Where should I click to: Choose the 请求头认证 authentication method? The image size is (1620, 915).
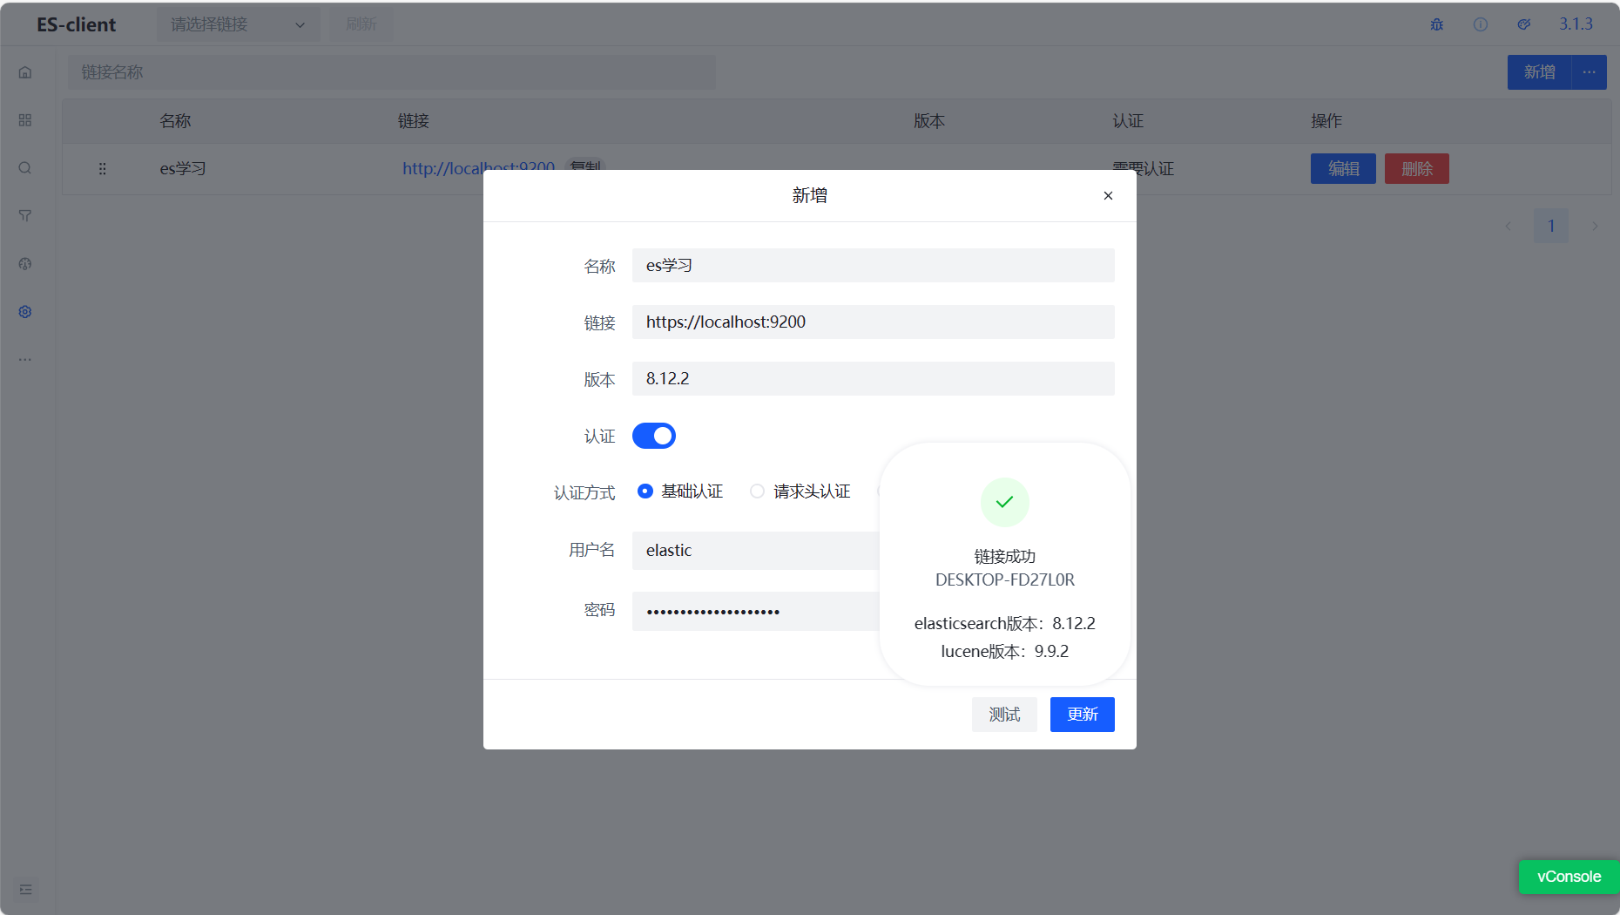(757, 491)
